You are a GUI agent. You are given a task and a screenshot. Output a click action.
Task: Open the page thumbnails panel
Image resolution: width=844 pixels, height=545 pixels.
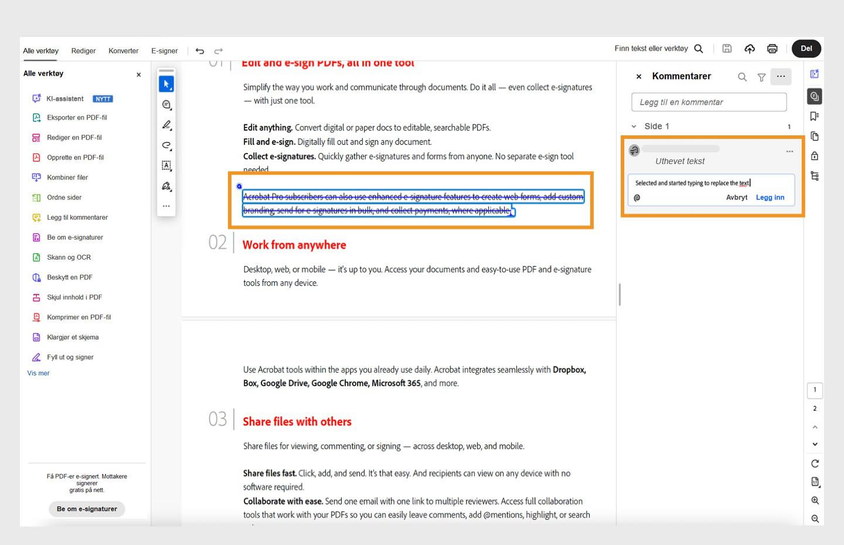pos(815,136)
